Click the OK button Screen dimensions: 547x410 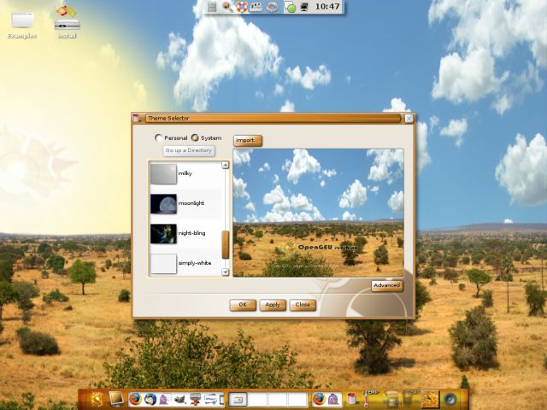[x=243, y=305]
